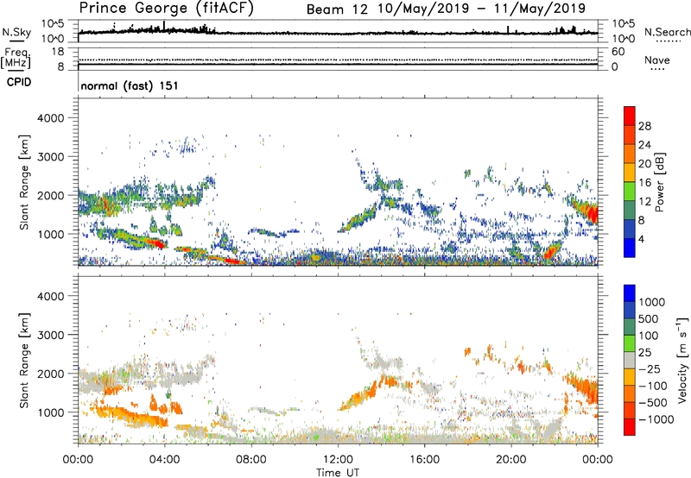Click the '18' frequency axis value
This screenshot has width=691, height=478.
tap(58, 52)
